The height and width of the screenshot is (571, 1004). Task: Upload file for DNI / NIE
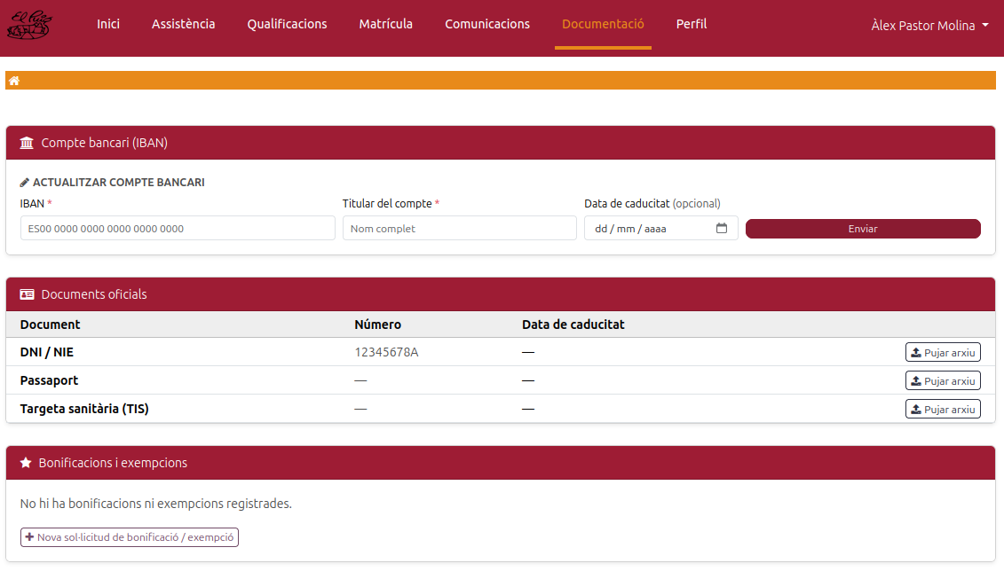point(943,352)
